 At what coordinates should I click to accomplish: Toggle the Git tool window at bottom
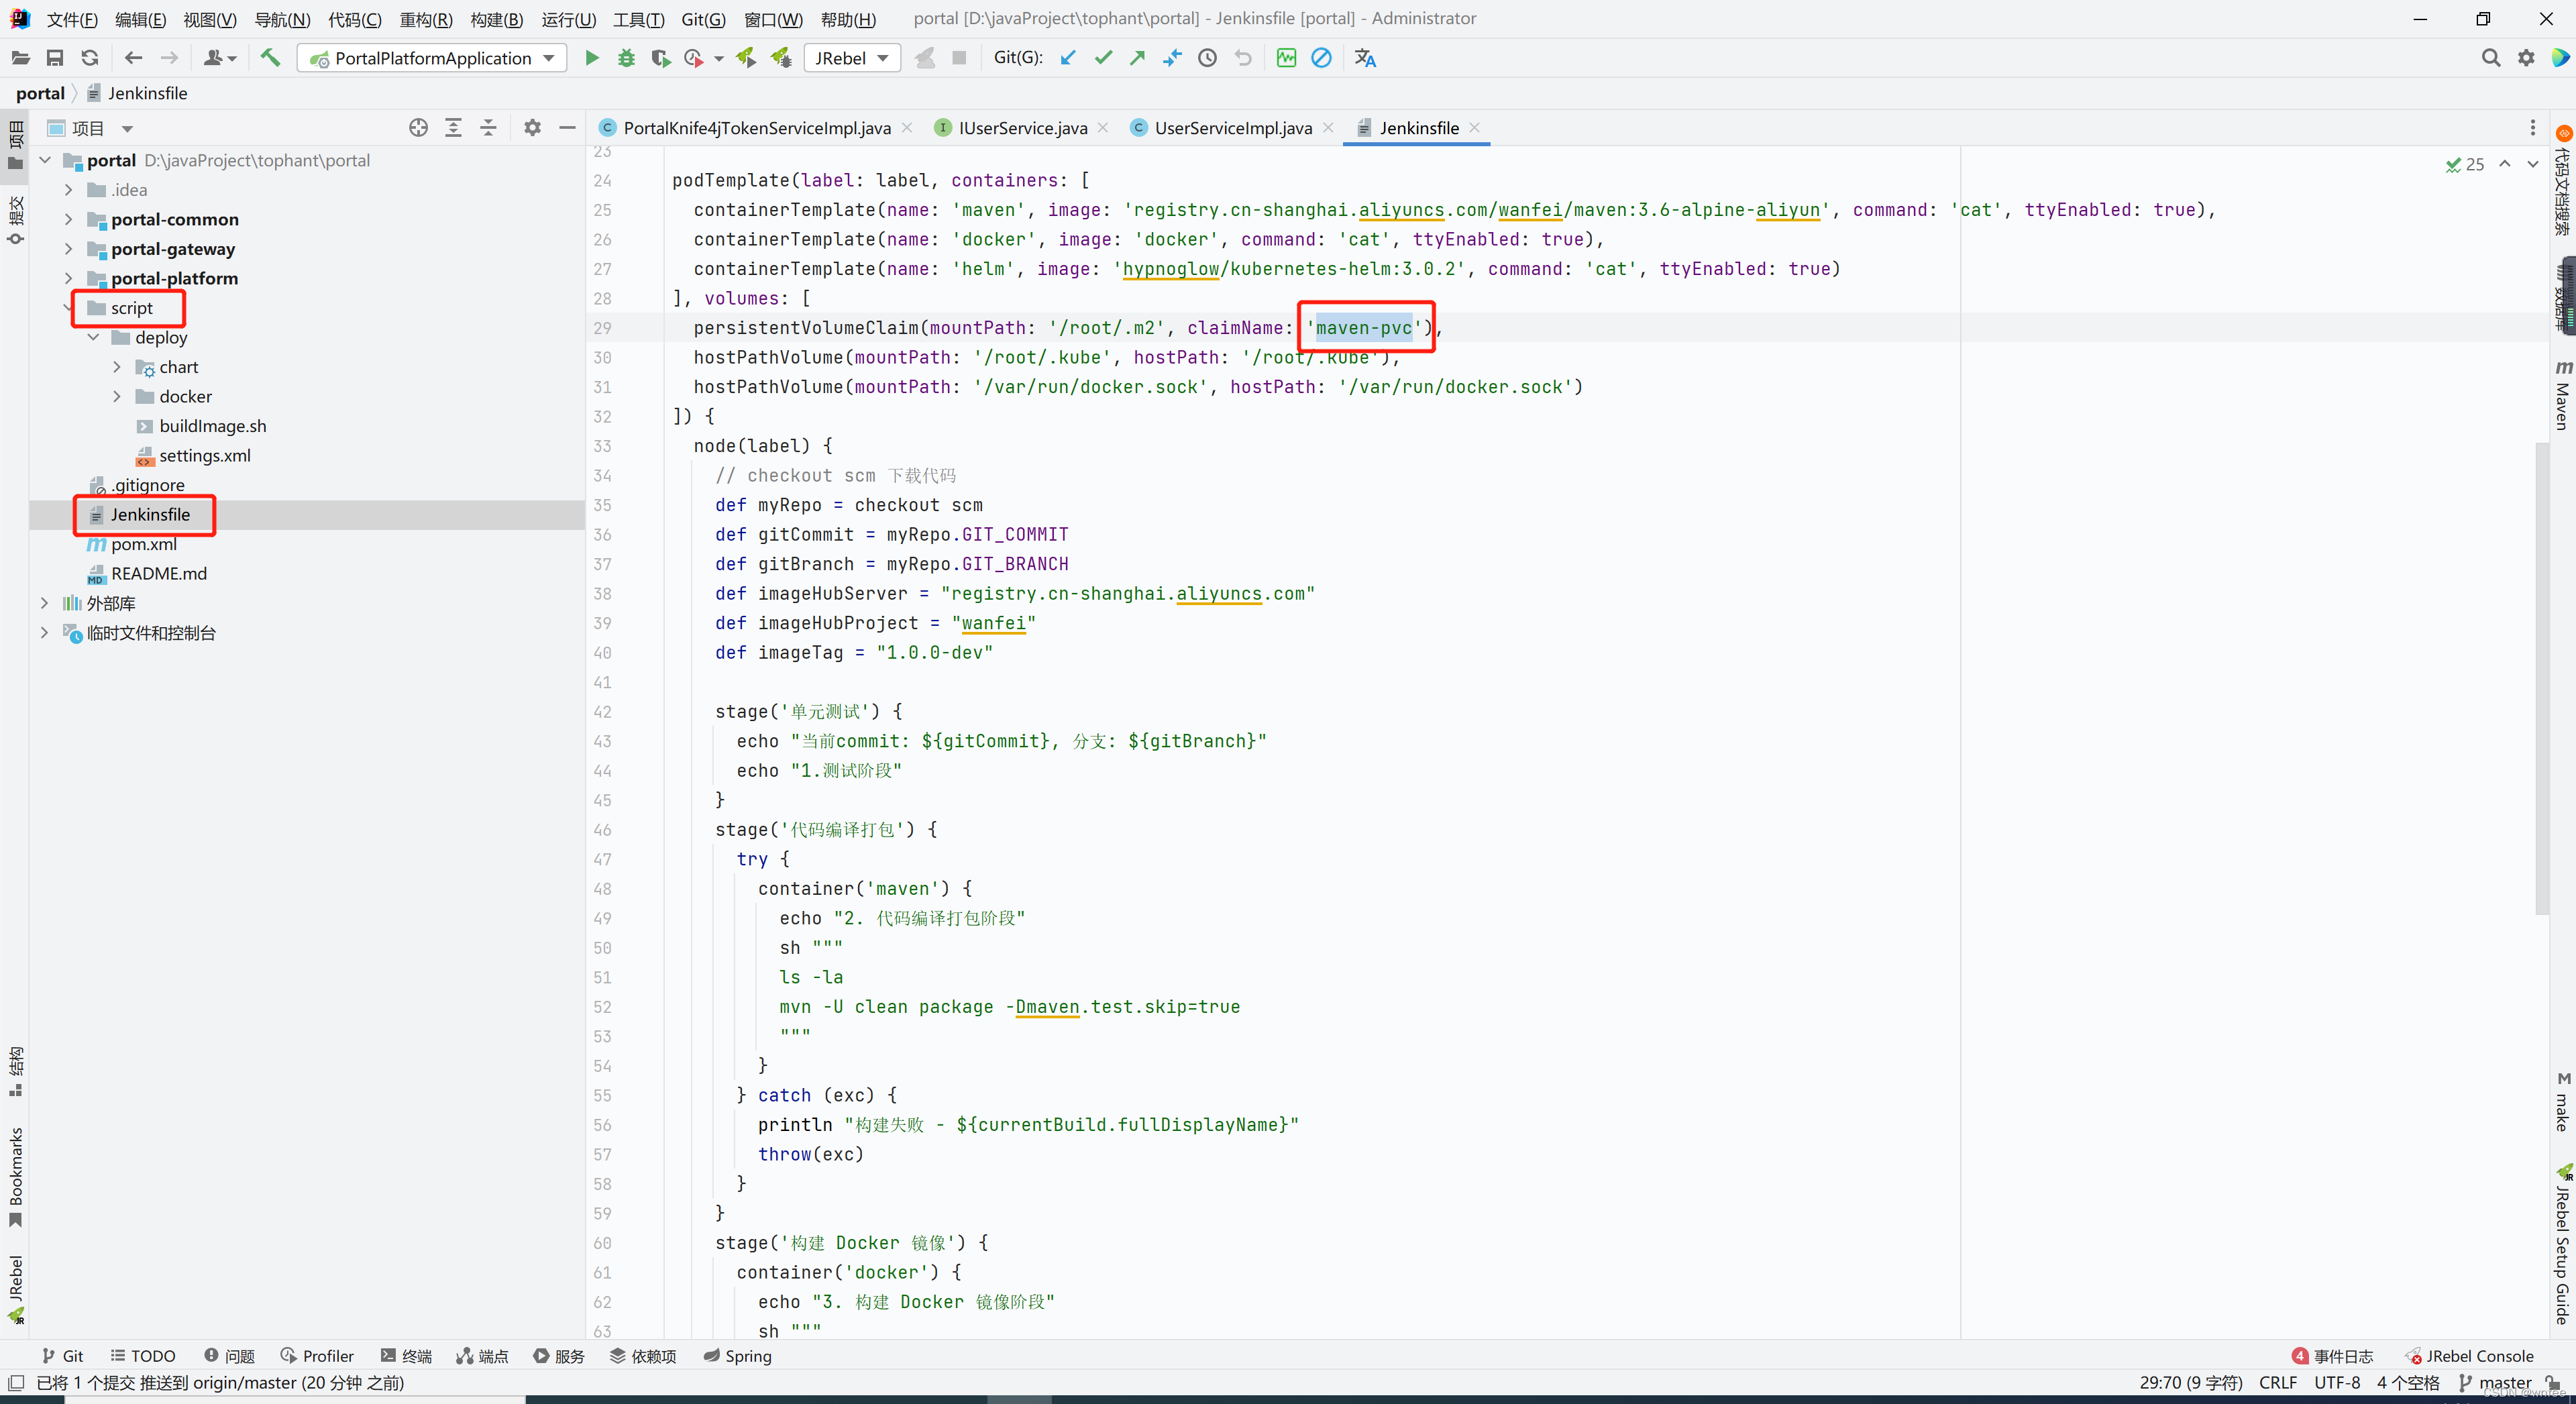click(63, 1356)
